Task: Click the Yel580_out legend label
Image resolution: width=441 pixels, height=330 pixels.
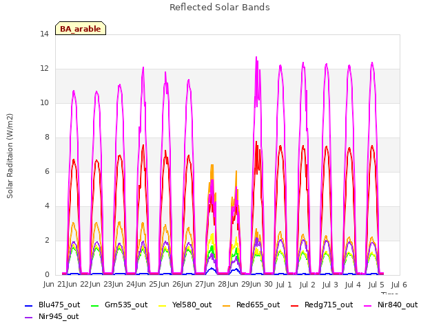Action: click(192, 305)
